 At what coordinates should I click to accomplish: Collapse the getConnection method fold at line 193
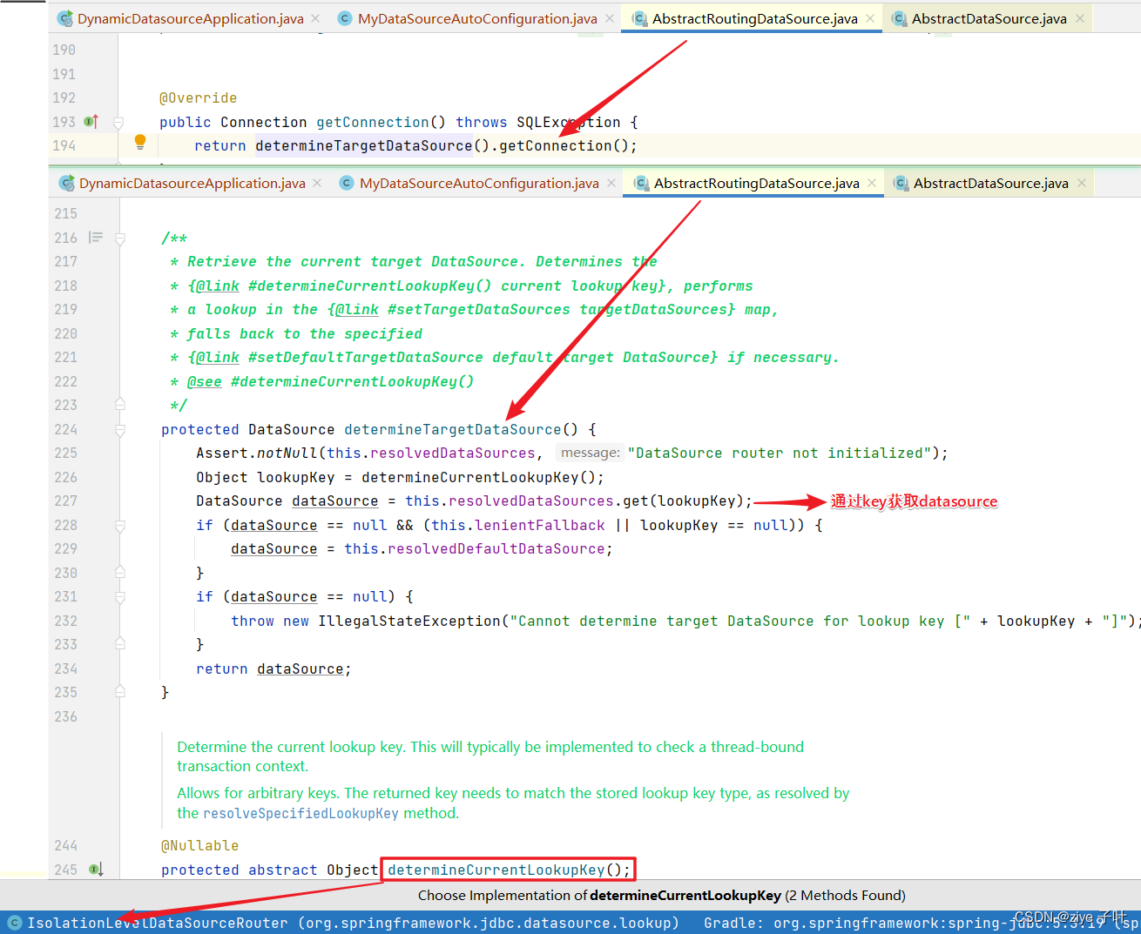tap(118, 123)
